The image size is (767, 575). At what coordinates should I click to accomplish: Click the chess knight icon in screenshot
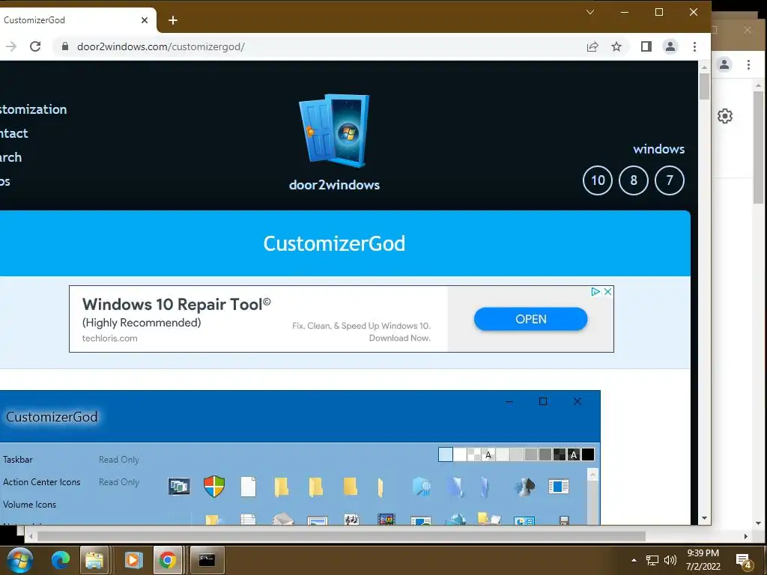[x=524, y=487]
